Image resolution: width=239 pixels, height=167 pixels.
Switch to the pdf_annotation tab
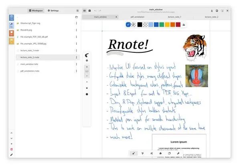[137, 17]
